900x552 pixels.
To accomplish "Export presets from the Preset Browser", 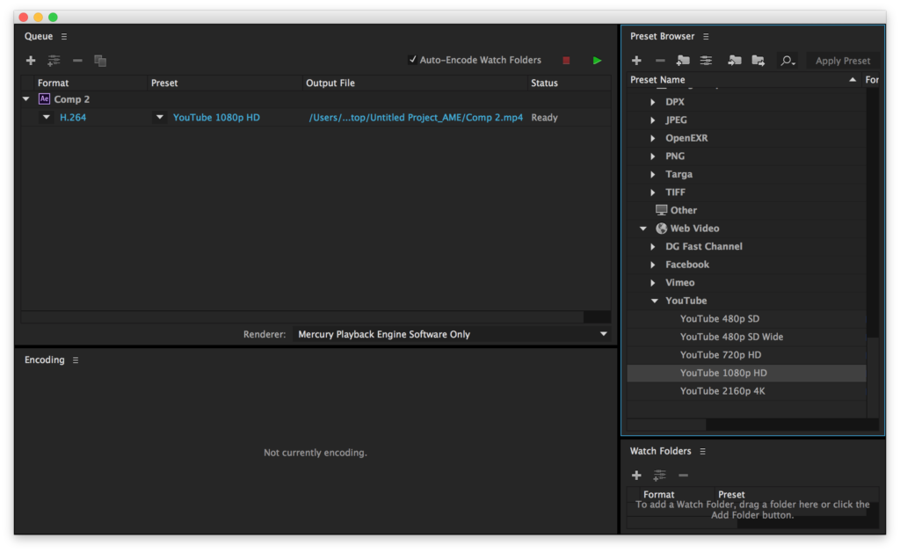I will [x=758, y=61].
